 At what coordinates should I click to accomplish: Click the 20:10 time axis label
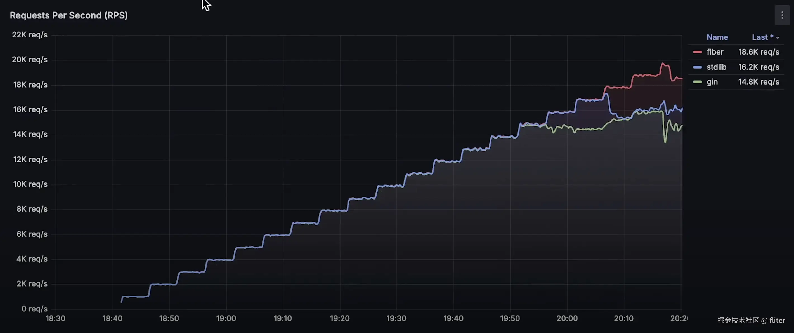tap(623, 318)
